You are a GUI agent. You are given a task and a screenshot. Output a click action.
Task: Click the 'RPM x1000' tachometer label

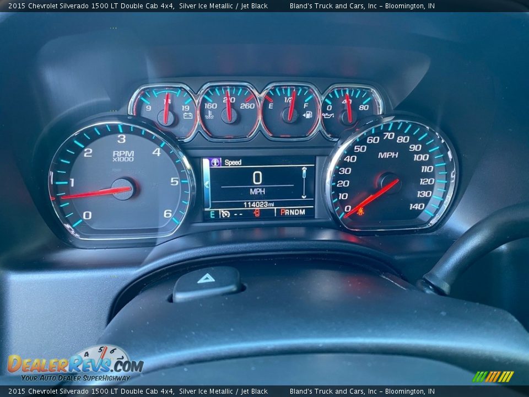pyautogui.click(x=123, y=156)
